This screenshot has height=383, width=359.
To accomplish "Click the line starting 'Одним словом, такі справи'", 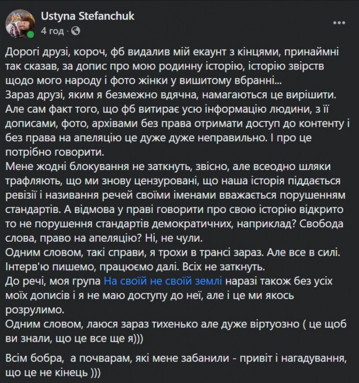I will [173, 253].
